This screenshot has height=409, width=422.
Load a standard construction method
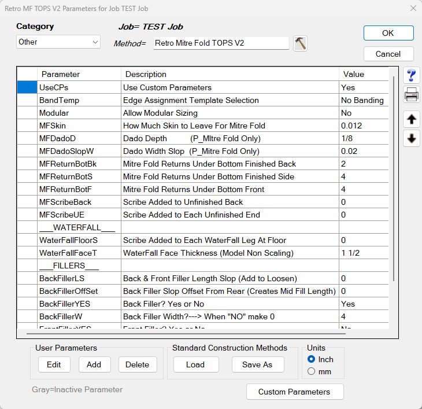coord(195,364)
